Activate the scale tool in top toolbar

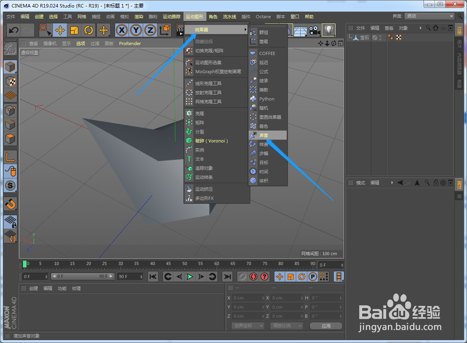(x=74, y=30)
